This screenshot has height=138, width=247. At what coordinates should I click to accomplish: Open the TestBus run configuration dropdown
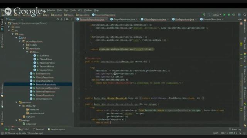215,15
